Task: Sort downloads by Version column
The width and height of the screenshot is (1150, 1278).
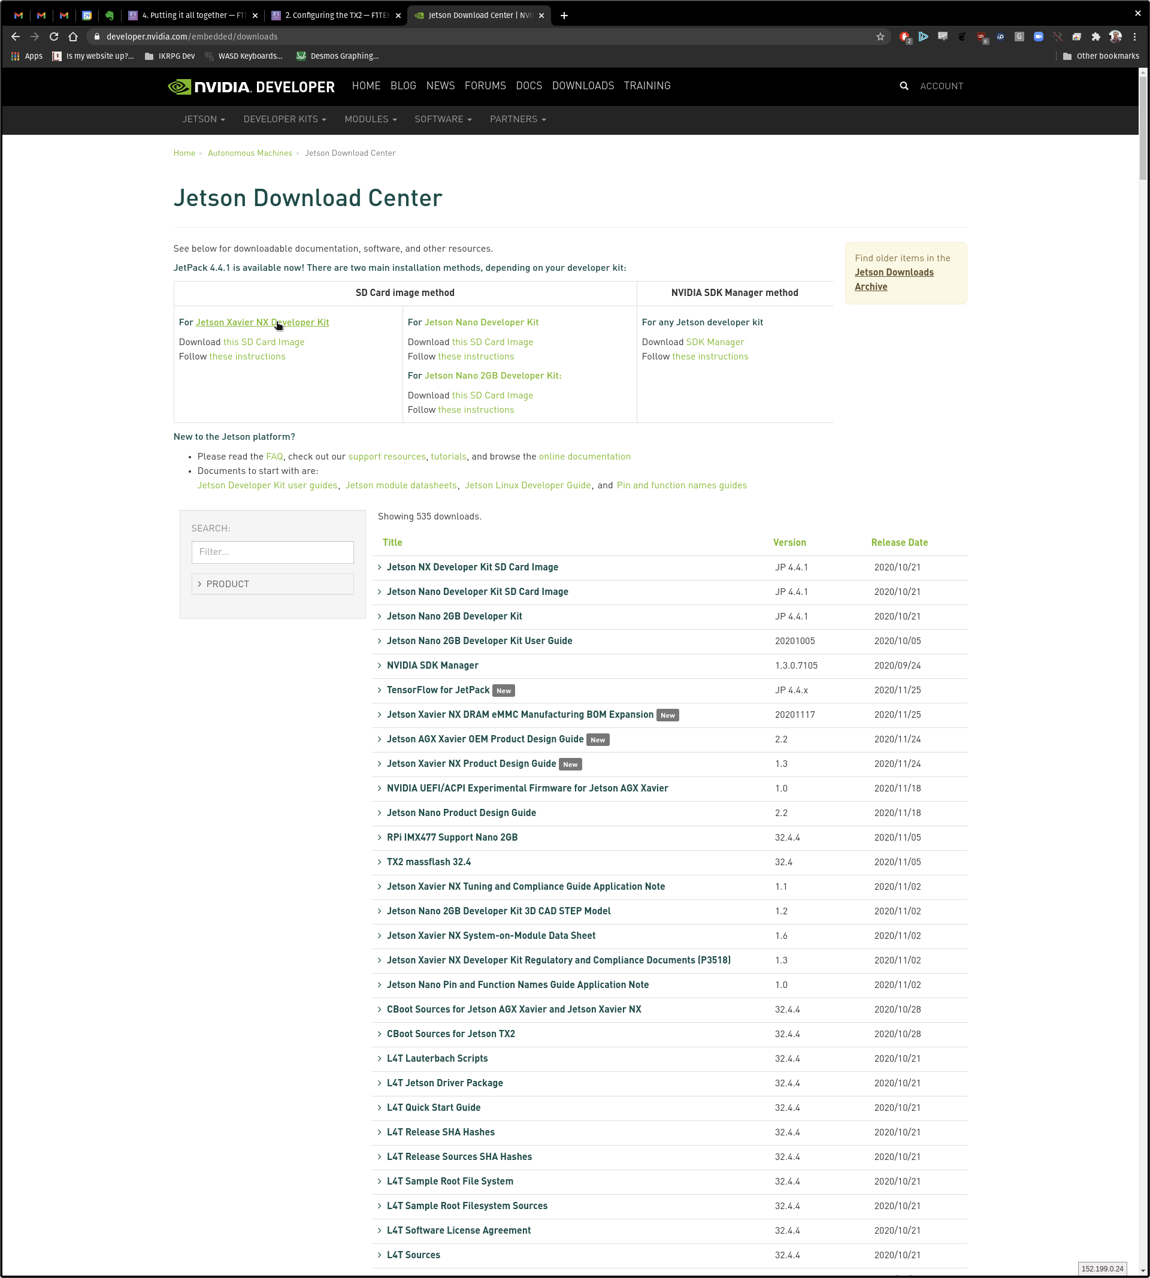Action: [x=789, y=543]
